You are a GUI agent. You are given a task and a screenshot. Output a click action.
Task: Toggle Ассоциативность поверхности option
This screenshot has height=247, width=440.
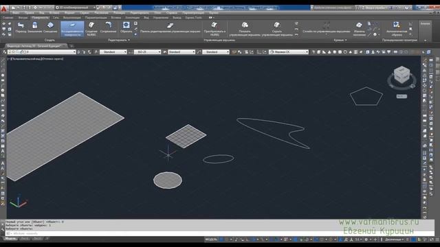[72, 29]
